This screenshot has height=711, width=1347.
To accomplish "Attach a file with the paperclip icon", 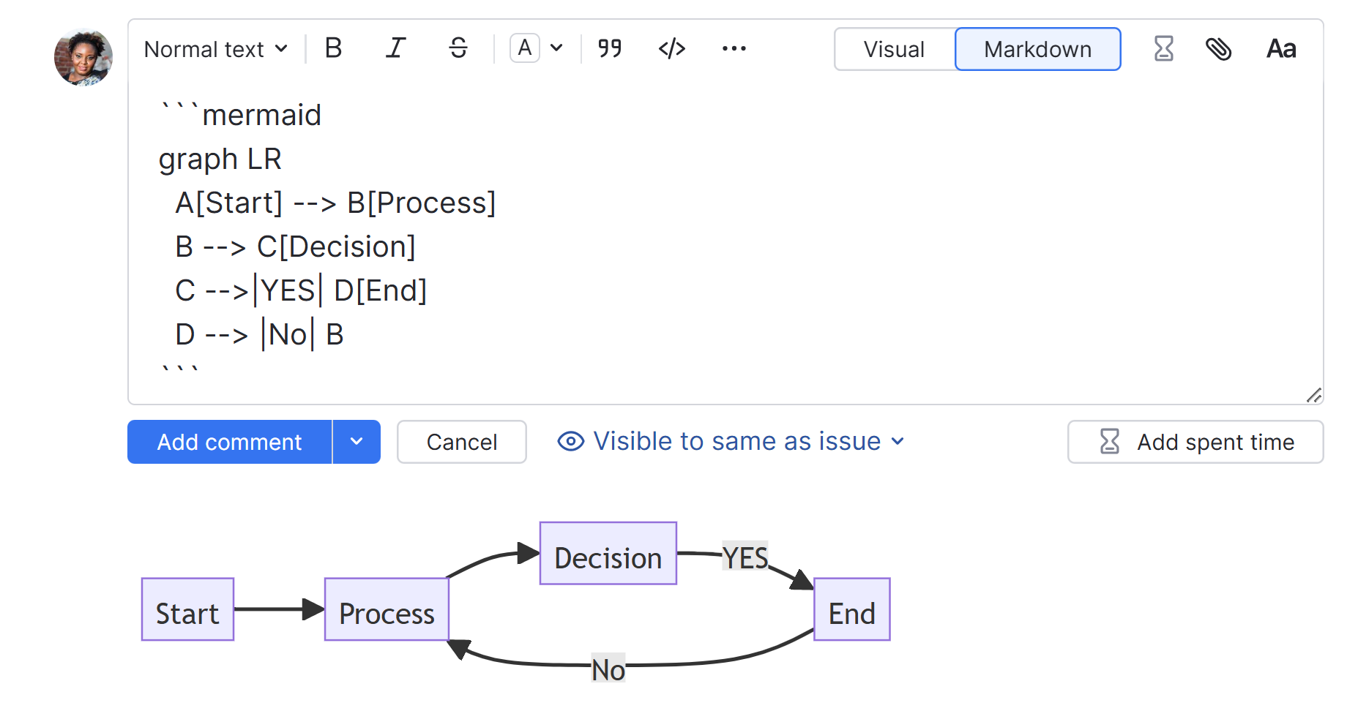I will coord(1220,48).
